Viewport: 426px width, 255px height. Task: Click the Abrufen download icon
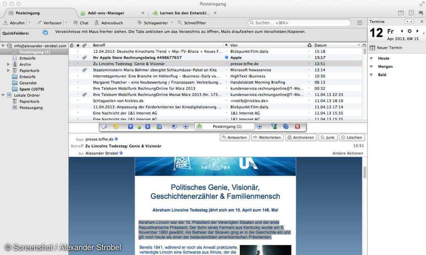pyautogui.click(x=5, y=23)
